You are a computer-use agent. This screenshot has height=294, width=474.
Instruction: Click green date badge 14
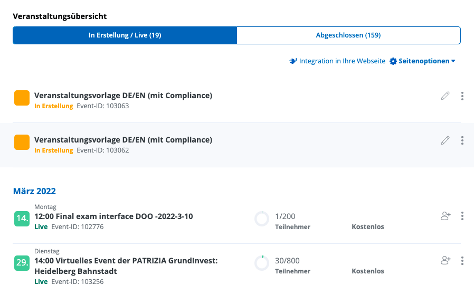tap(22, 219)
